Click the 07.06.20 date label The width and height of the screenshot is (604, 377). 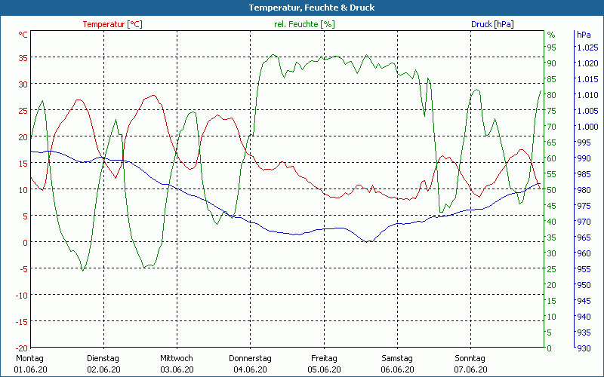click(470, 369)
